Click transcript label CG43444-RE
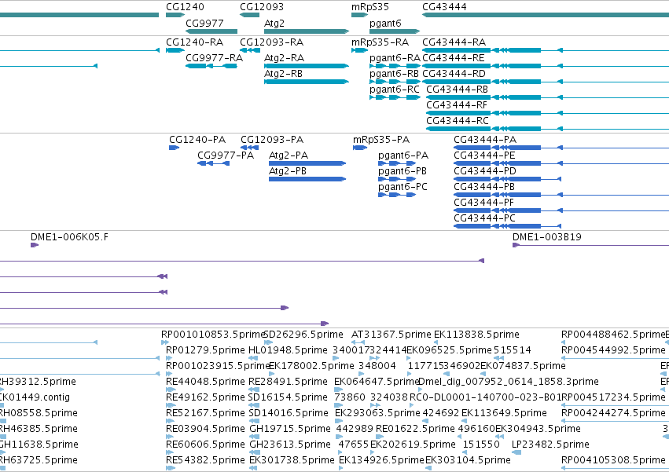The image size is (669, 472). 454,58
